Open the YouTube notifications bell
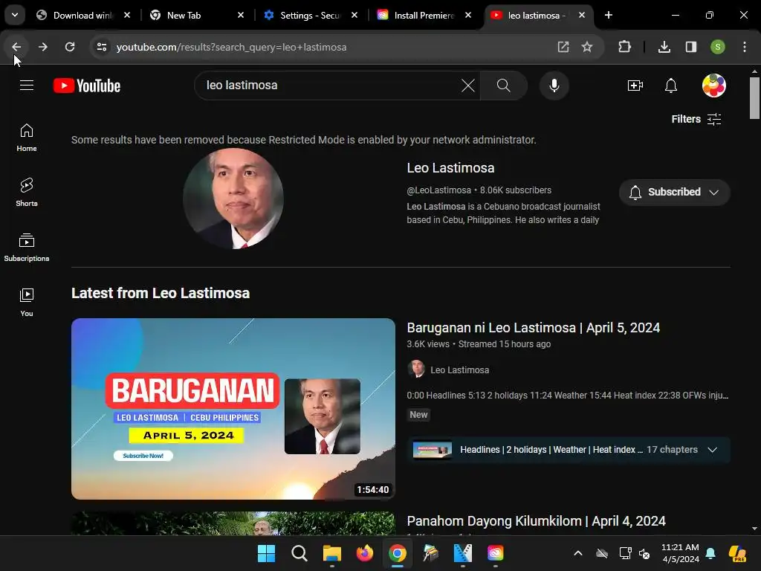Viewport: 761px width, 571px height. pyautogui.click(x=671, y=86)
